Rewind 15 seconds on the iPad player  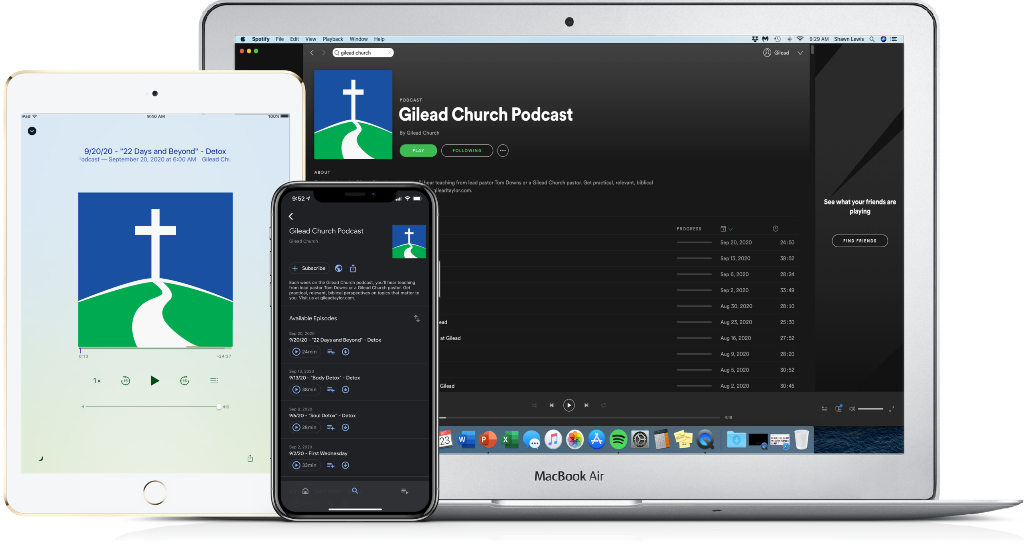(126, 381)
